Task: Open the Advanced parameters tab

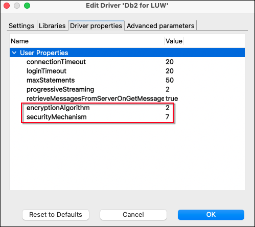Action: [x=160, y=26]
